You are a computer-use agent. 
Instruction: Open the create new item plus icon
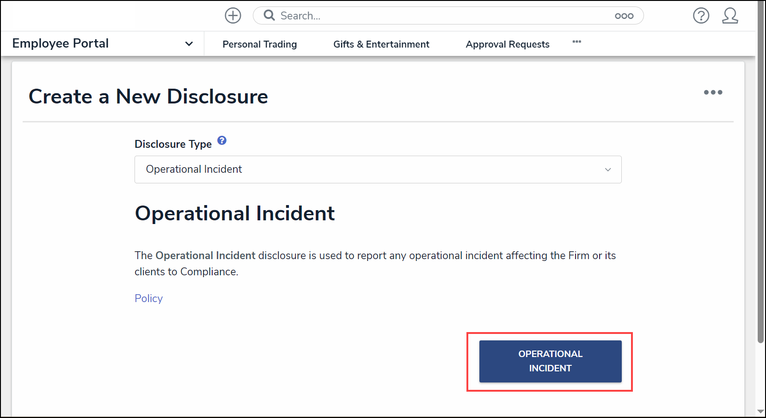pos(233,15)
